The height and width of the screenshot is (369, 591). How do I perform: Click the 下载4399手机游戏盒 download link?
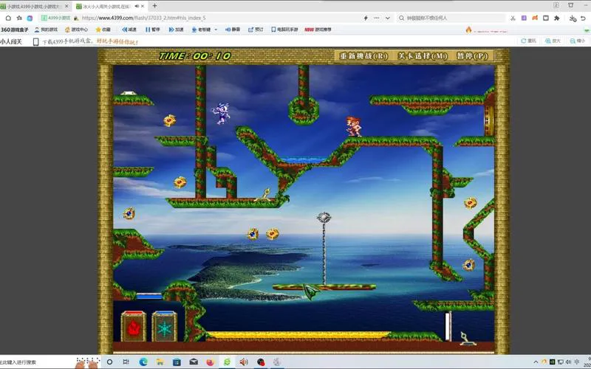(90, 42)
